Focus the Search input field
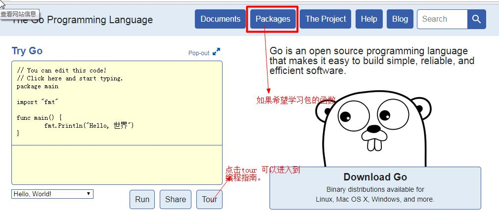This screenshot has height=213, width=499. (x=442, y=19)
